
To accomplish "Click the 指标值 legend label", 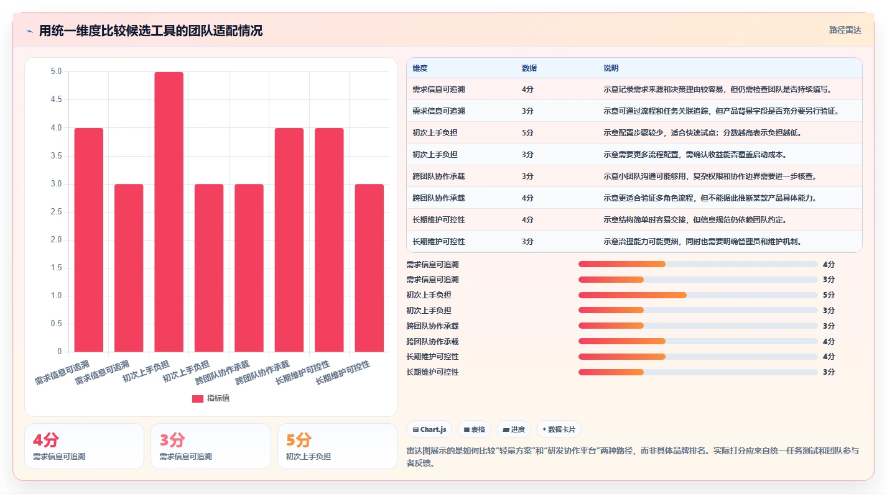I will (218, 399).
